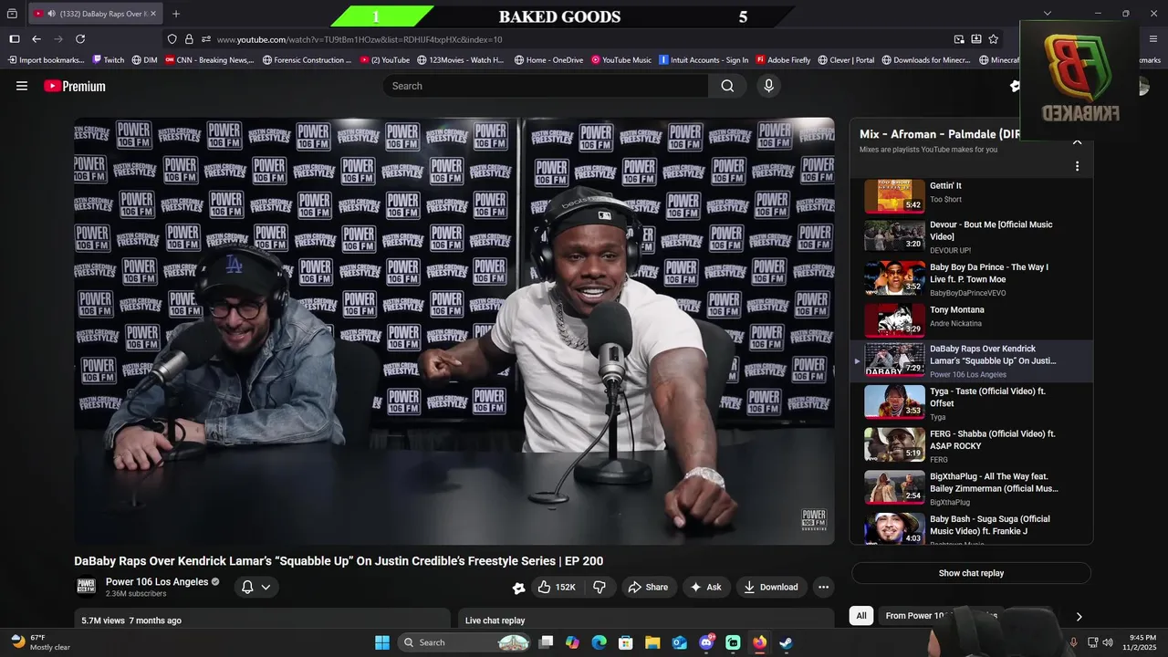
Task: Open Firefox View tab overview icon
Action: [12, 14]
